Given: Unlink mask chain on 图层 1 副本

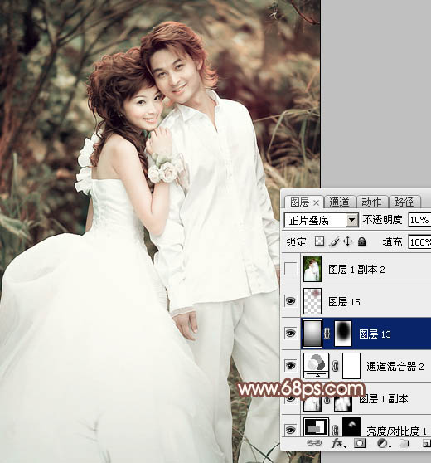Looking at the screenshot, I should pyautogui.click(x=327, y=401).
